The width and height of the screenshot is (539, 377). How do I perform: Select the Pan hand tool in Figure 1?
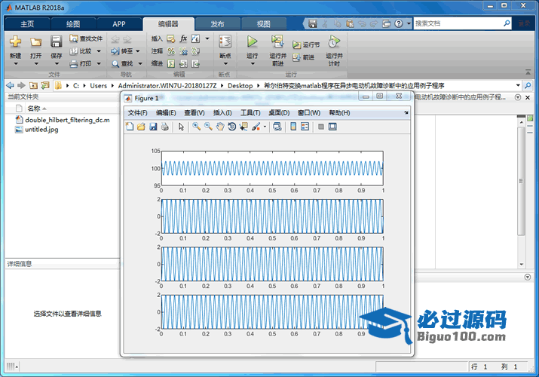click(220, 127)
